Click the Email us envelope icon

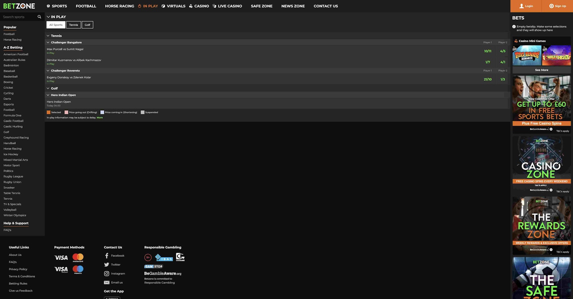107,283
